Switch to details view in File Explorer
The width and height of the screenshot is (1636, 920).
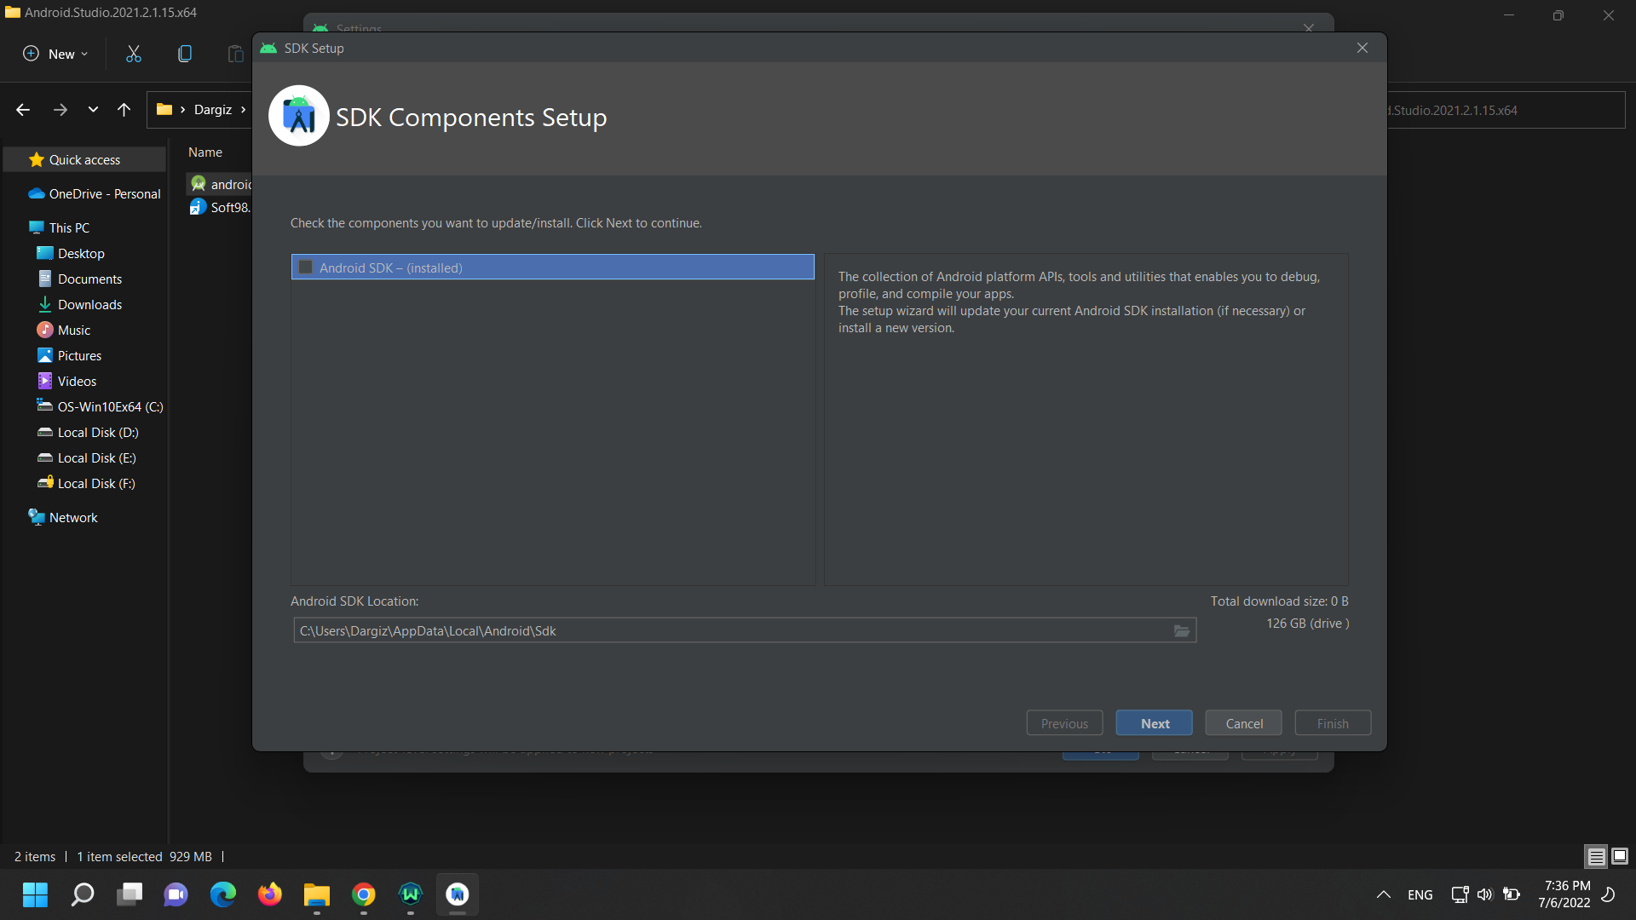[1596, 856]
